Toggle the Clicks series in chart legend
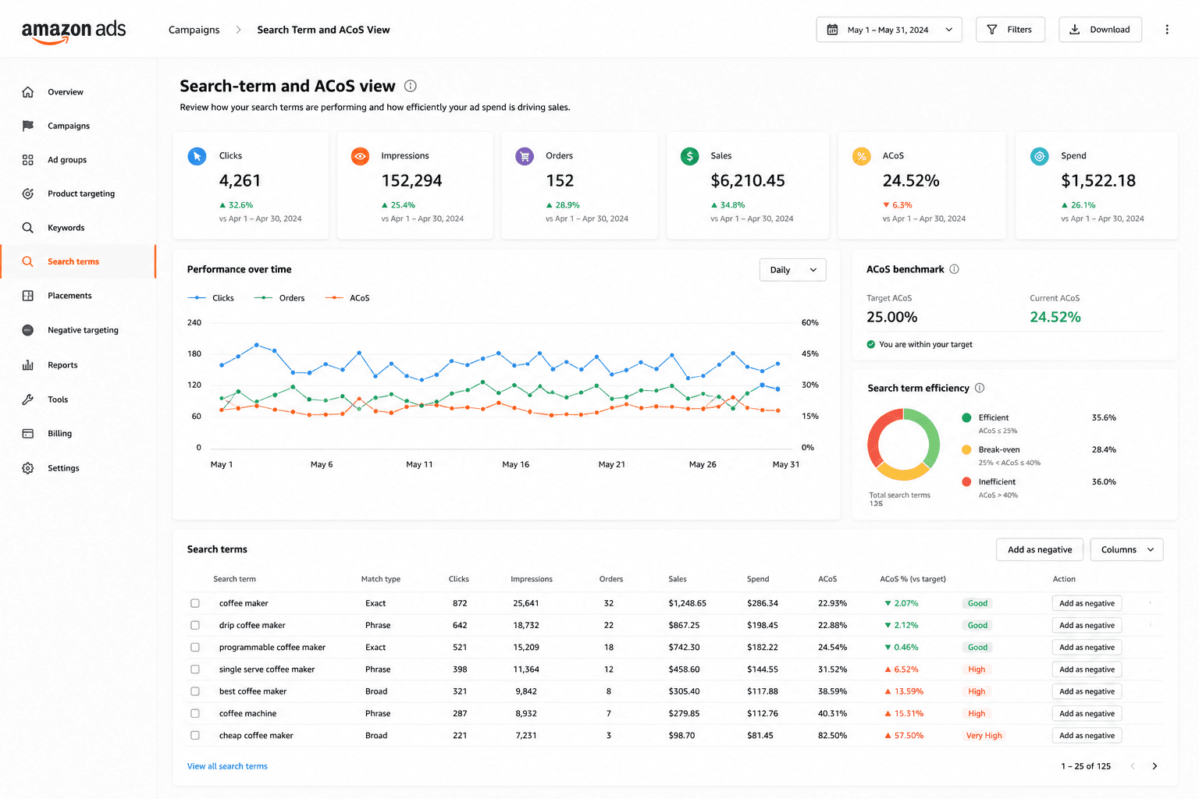1199x799 pixels. [x=211, y=298]
